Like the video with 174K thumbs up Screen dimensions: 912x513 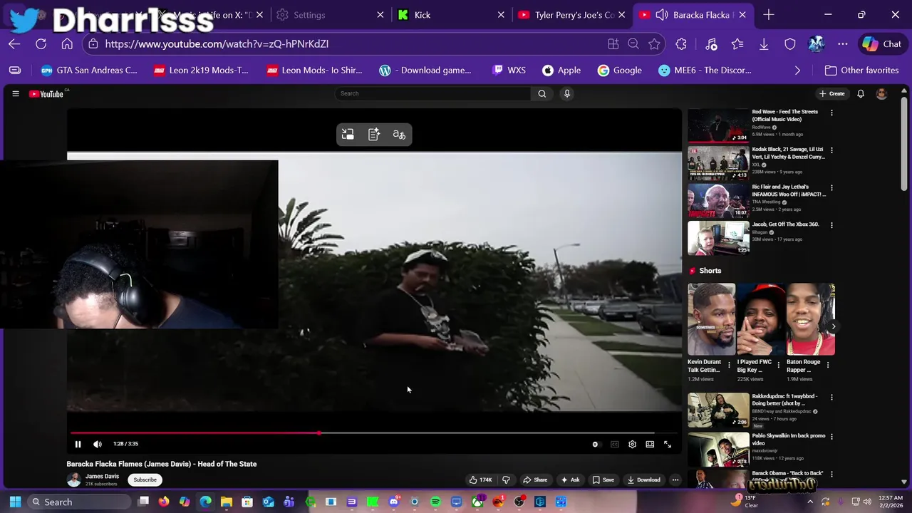pyautogui.click(x=480, y=480)
